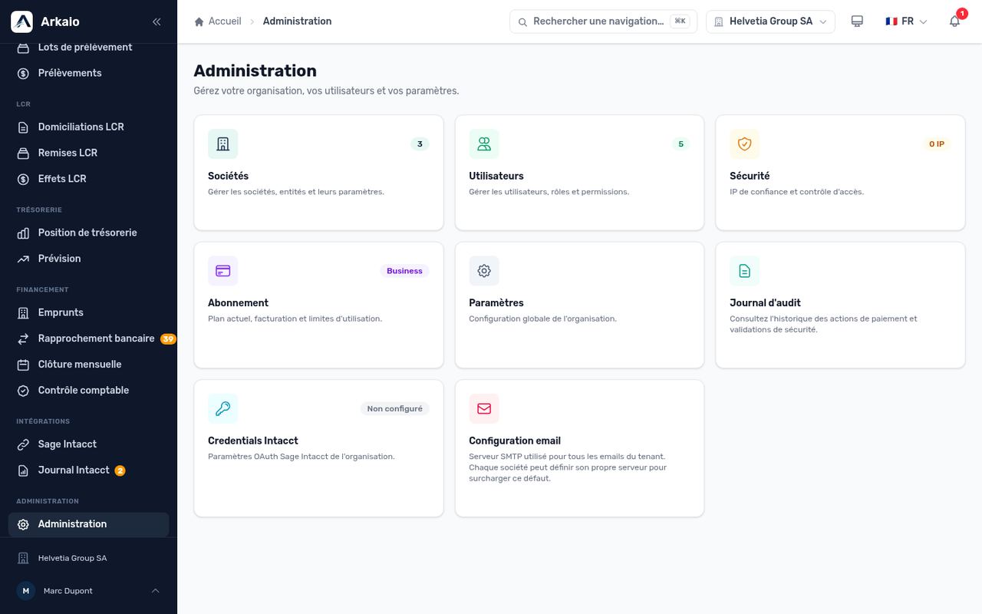Open the Sociétés card title
This screenshot has width=982, height=614.
(x=228, y=176)
